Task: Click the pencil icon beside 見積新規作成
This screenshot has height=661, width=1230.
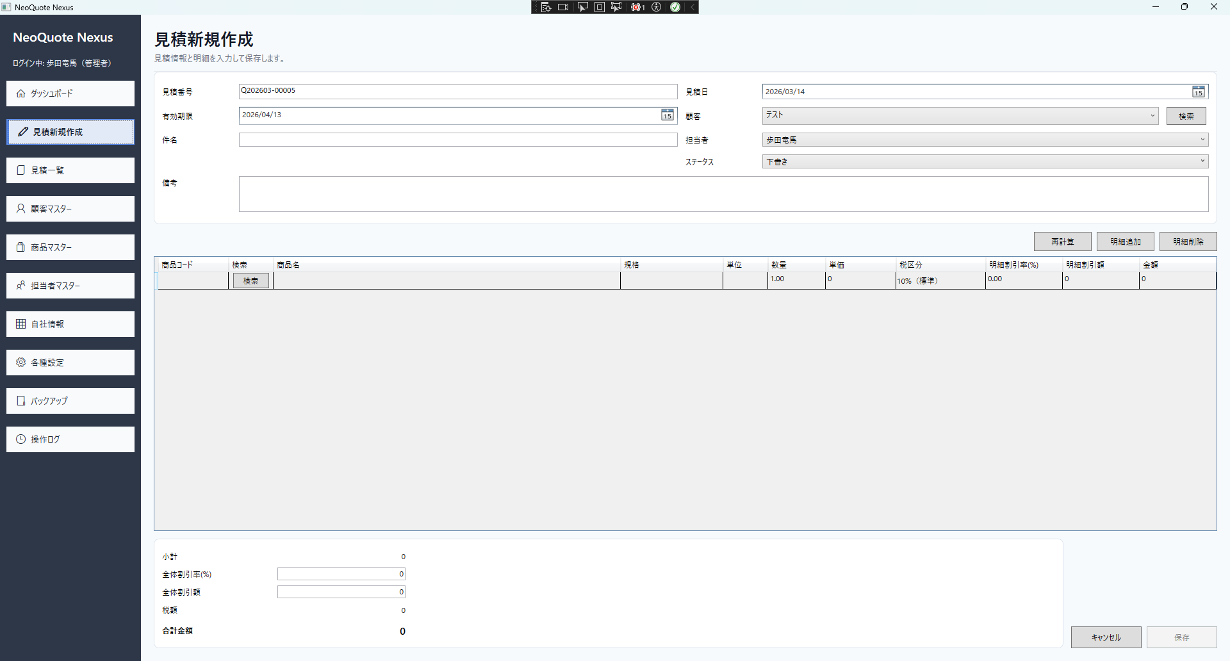Action: pos(23,131)
